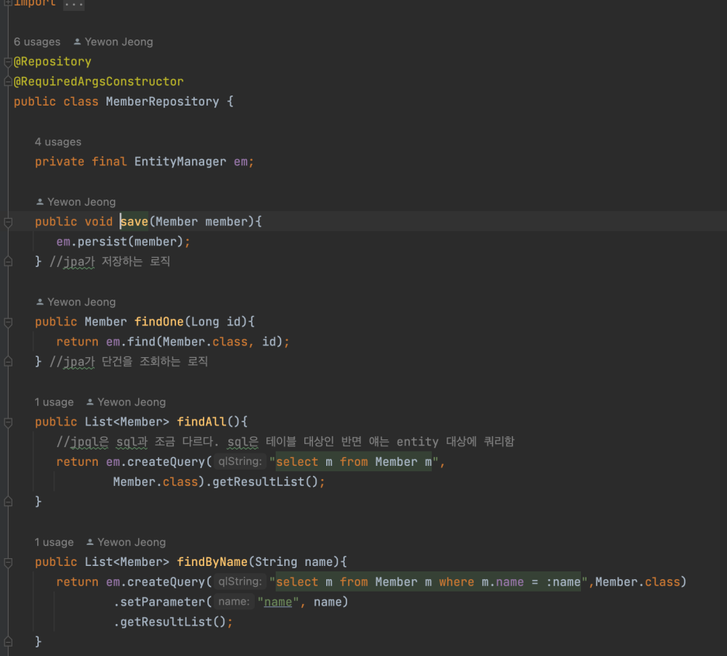Collapse fold marker beside @RequiredArgsConstructor annotation
Viewport: 727px width, 656px height.
(8, 82)
